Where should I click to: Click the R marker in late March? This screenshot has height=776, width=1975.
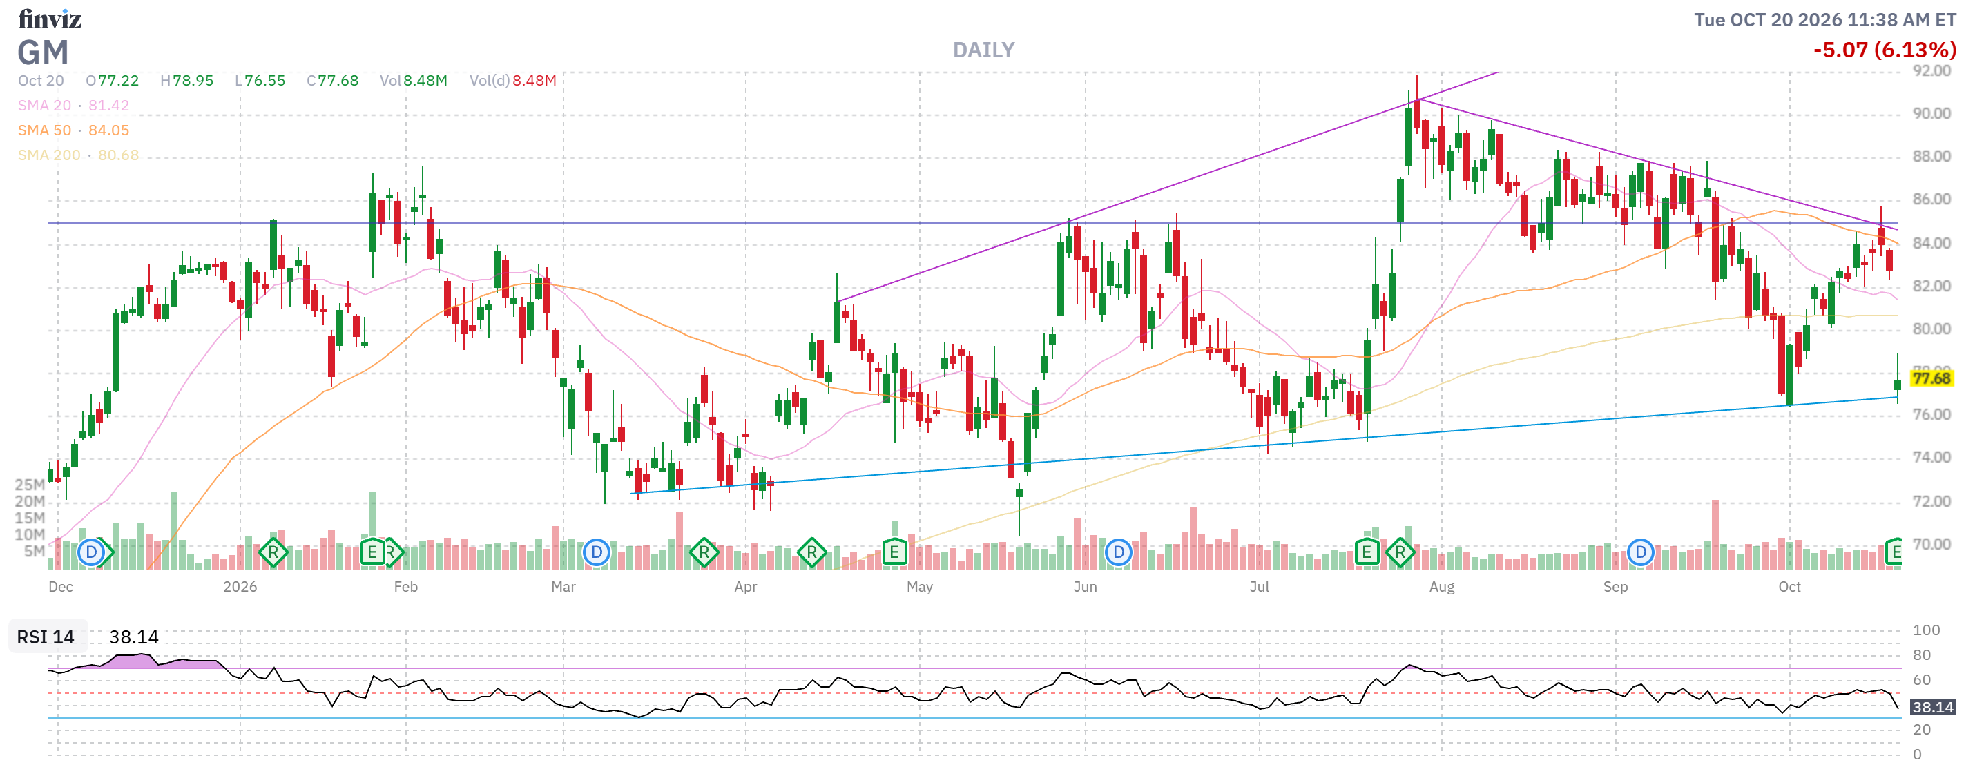(704, 552)
